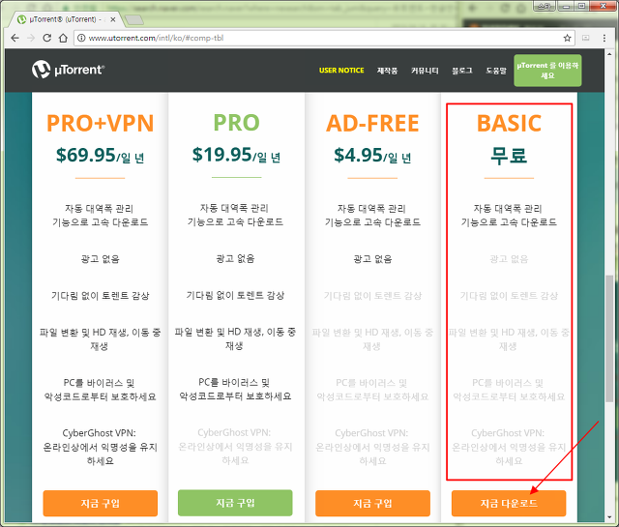Click the 무료 price text under BASIC

509,155
